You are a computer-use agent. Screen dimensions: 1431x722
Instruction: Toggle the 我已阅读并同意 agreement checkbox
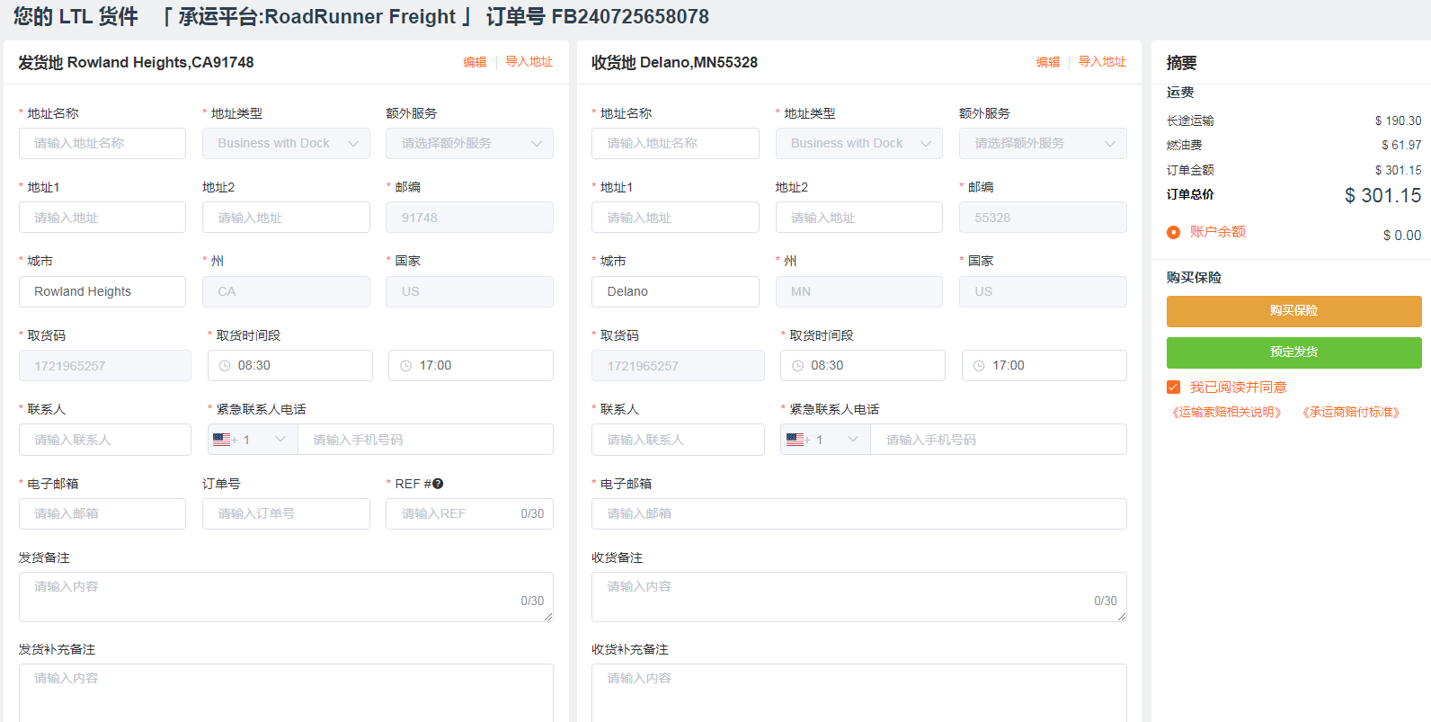coord(1173,388)
